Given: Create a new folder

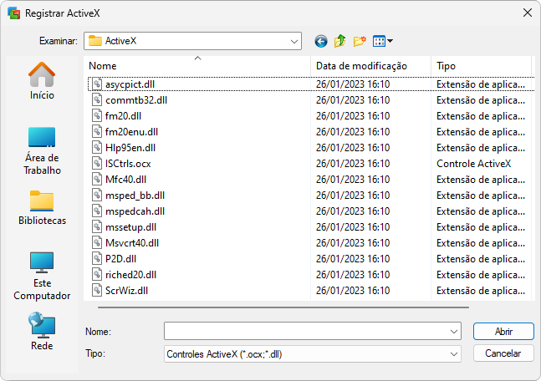Looking at the screenshot, I should coord(360,41).
